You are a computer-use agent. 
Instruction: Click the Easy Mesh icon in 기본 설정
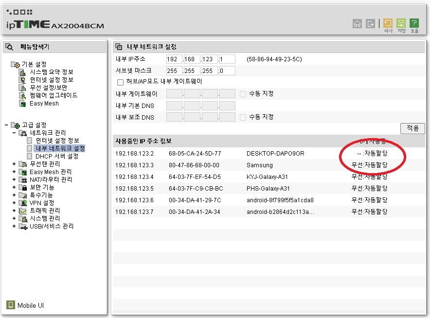[22, 104]
